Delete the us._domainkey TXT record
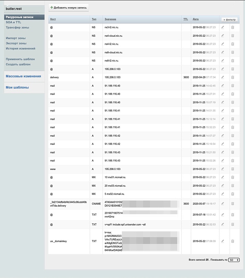The image size is (245, 278). click(233, 241)
